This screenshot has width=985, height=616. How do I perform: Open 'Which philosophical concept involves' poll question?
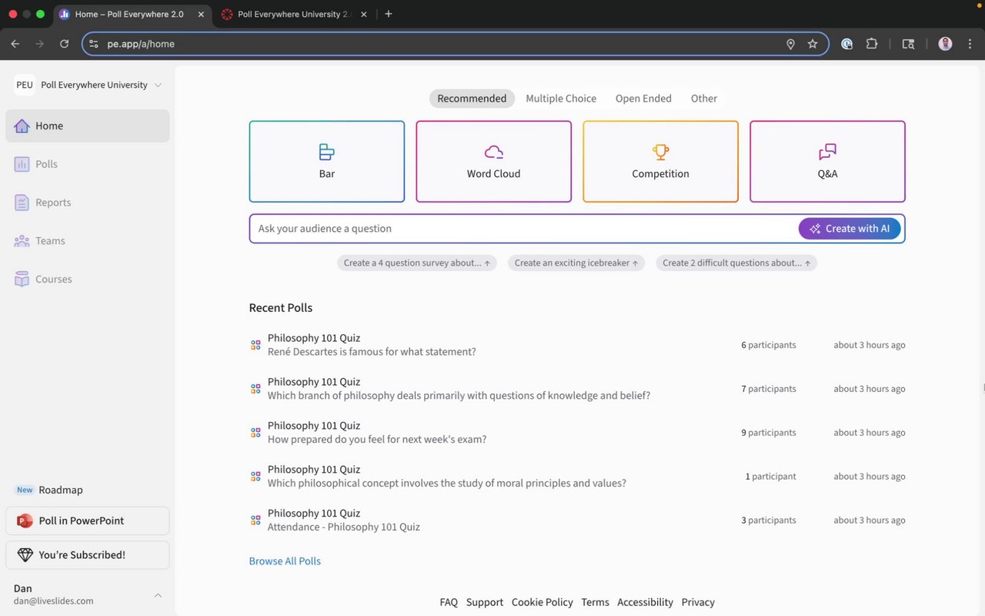pyautogui.click(x=447, y=484)
